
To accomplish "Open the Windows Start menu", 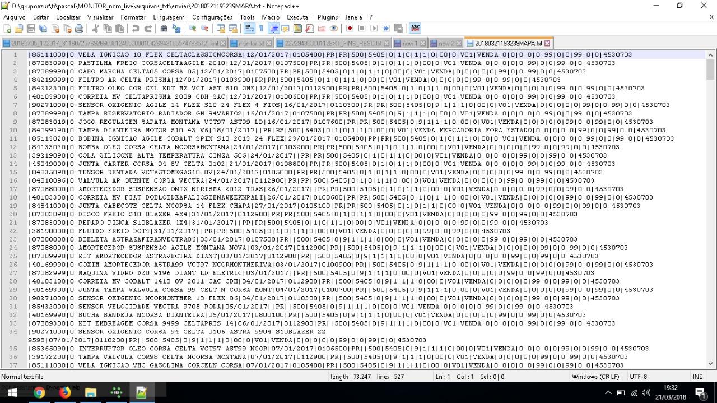I will click(12, 393).
